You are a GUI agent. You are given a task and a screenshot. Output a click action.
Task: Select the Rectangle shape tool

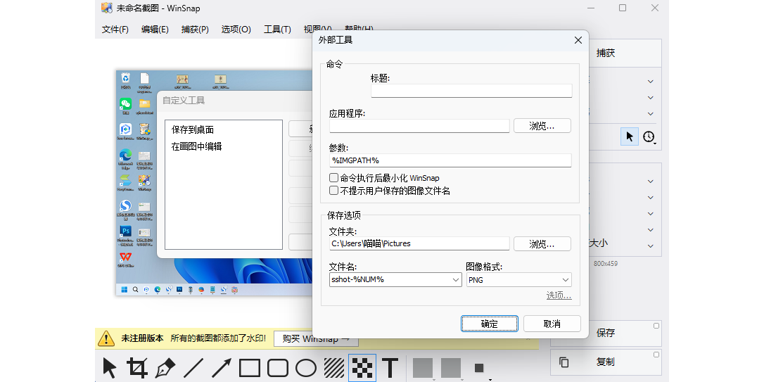pos(250,368)
